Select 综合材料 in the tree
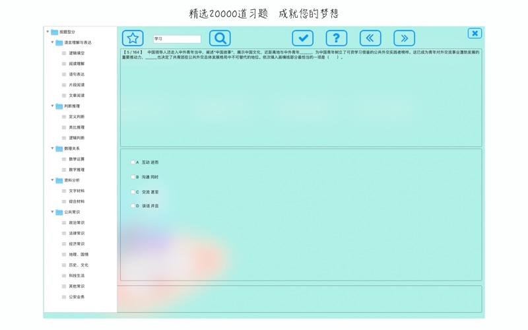 pos(77,201)
